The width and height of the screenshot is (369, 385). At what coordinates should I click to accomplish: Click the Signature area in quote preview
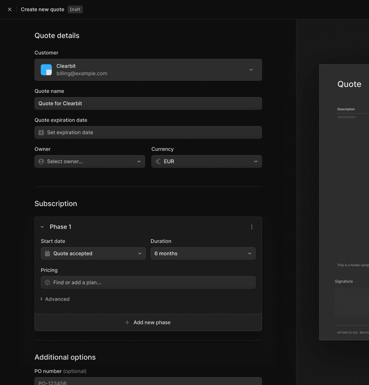tap(352, 302)
